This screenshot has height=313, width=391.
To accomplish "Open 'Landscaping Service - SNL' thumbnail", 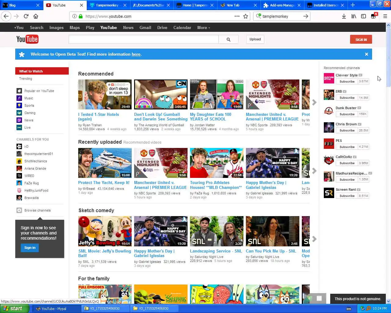I will point(217,231).
